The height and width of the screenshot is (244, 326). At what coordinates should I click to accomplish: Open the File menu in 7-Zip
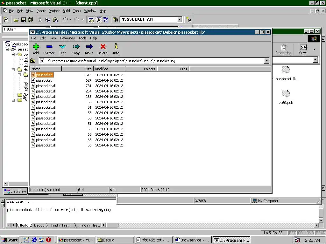tap(33, 38)
